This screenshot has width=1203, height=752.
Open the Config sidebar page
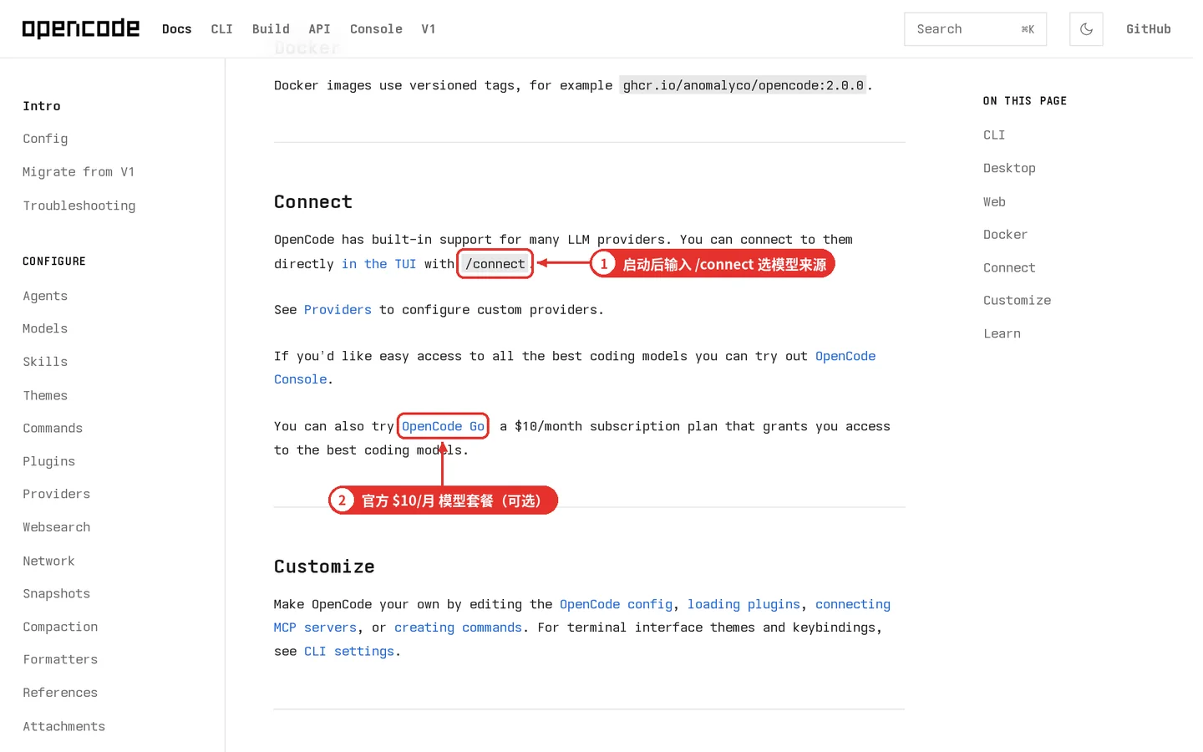tap(45, 139)
